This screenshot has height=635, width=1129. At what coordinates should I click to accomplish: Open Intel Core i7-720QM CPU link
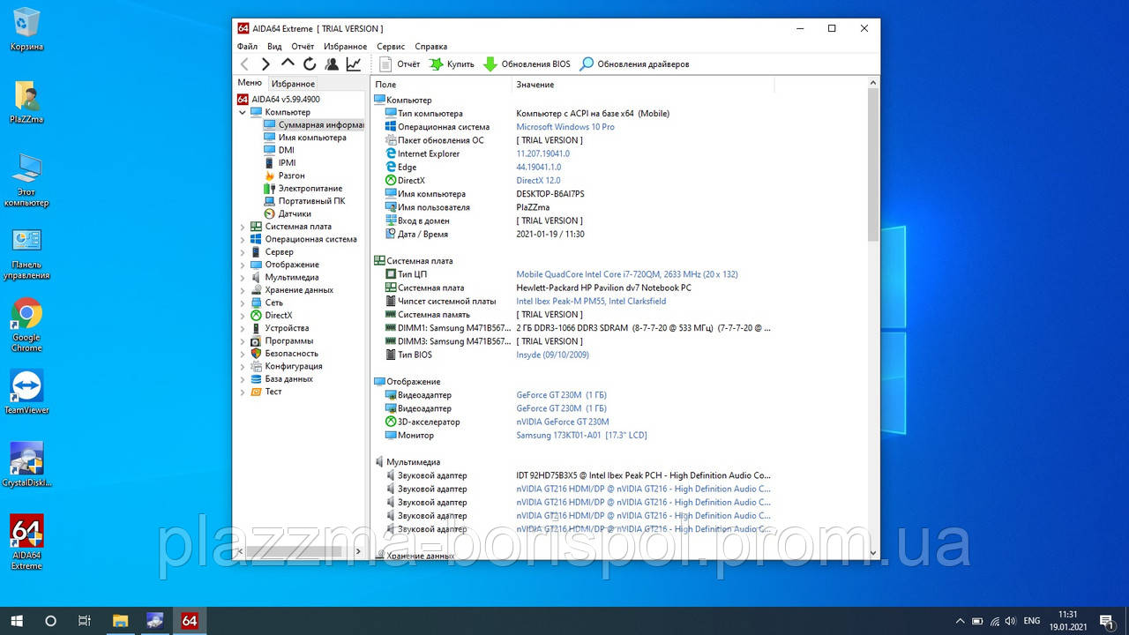click(627, 274)
